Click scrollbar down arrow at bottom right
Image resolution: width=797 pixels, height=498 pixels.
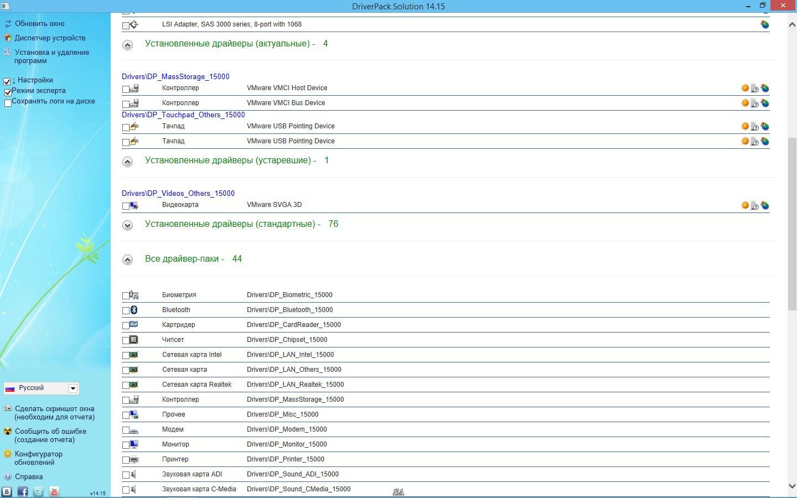791,486
